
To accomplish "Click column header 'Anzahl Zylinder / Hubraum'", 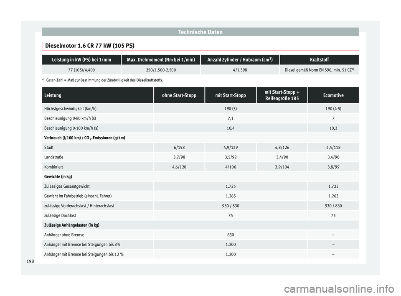I will coord(240,60).
